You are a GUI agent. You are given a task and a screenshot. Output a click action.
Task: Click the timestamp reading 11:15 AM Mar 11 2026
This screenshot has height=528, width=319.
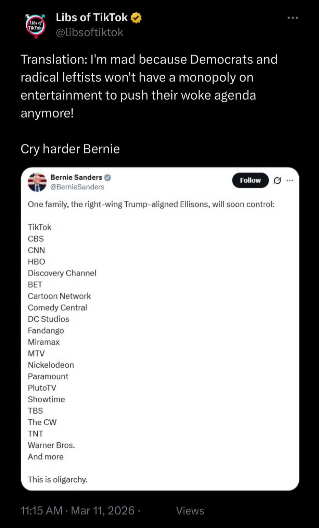[x=77, y=511]
